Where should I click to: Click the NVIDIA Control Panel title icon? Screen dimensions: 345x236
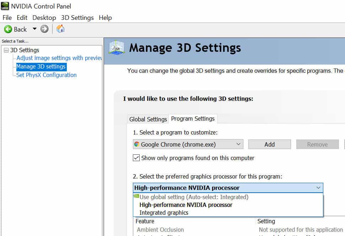pyautogui.click(x=6, y=6)
